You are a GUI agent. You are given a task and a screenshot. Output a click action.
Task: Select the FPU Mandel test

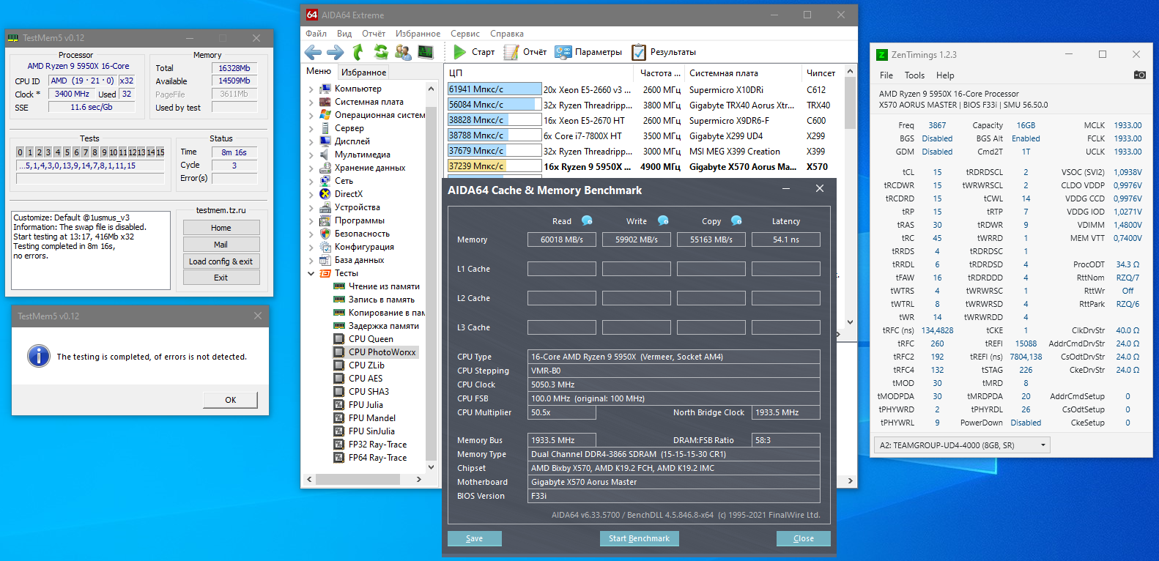[372, 418]
